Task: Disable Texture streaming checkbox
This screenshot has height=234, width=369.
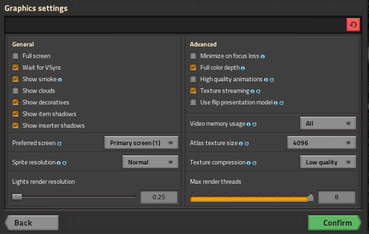Action: 193,90
